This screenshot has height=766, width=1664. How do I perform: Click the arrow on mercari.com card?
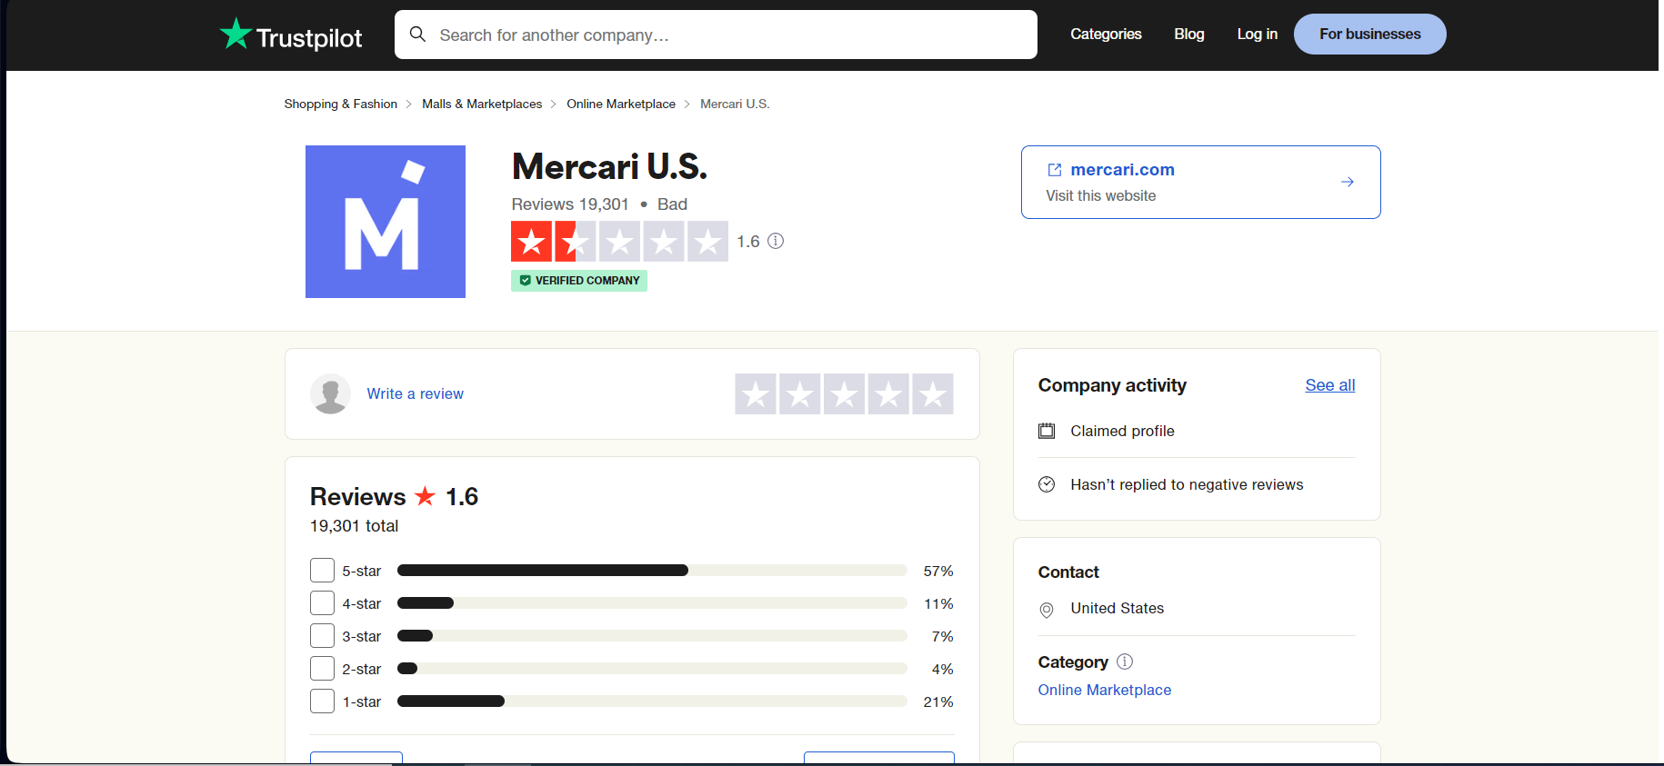tap(1347, 182)
